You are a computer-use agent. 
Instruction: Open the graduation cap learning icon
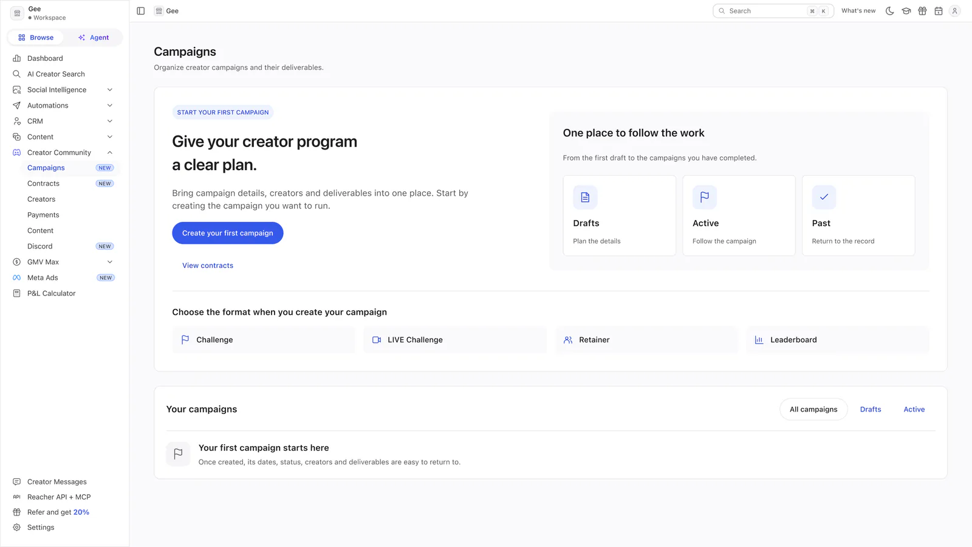(x=906, y=11)
